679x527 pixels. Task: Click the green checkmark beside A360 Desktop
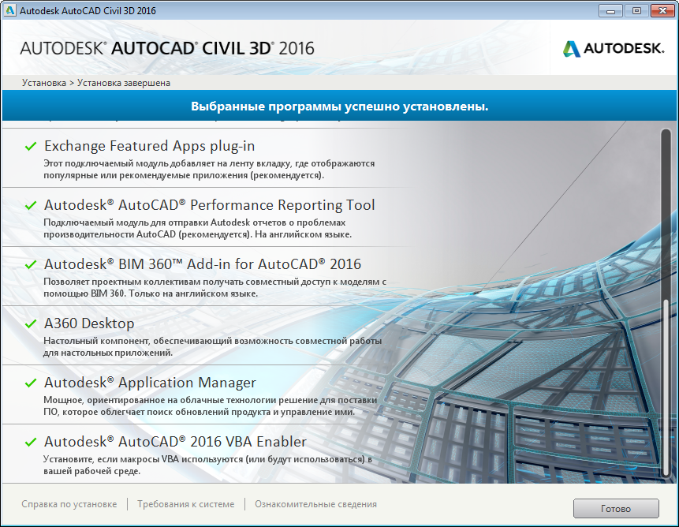[x=31, y=323]
